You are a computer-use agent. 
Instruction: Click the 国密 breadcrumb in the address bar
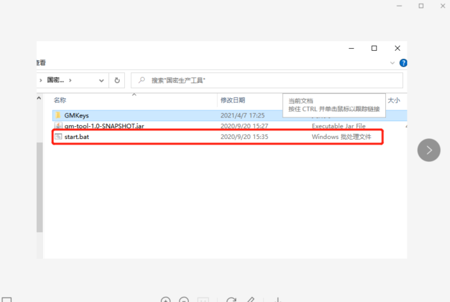click(x=55, y=81)
